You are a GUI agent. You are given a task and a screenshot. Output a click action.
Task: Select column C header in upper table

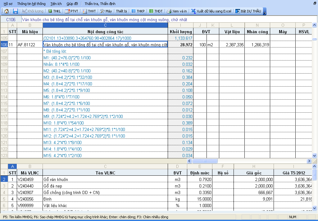[105, 25]
